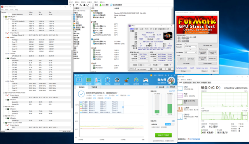Collapse AMD Ryzen 3 node in HWMonitor

tap(4, 16)
